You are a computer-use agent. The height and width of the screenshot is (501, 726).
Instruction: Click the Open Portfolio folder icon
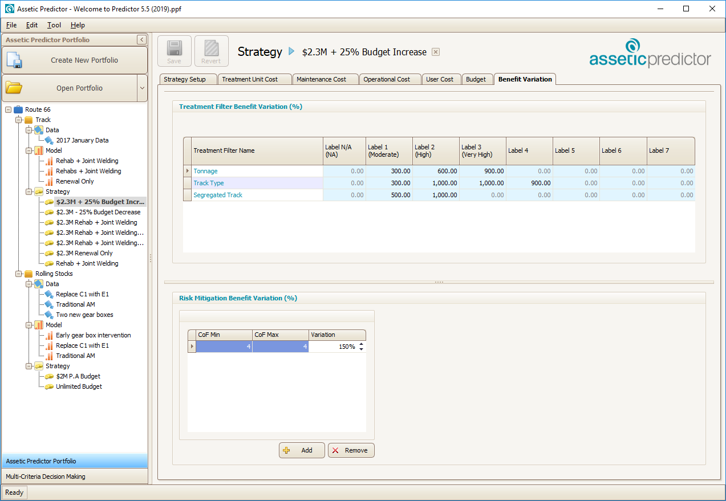pos(14,88)
